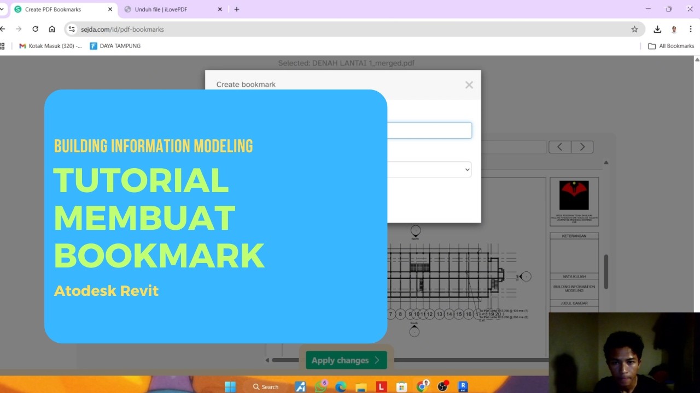The width and height of the screenshot is (700, 393).
Task: Open the Windows Start menu
Action: [x=230, y=386]
